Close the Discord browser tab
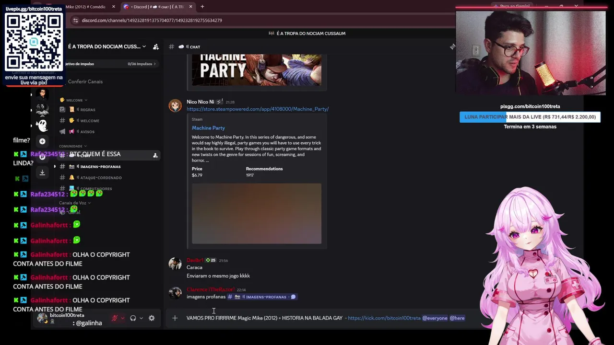 [191, 7]
